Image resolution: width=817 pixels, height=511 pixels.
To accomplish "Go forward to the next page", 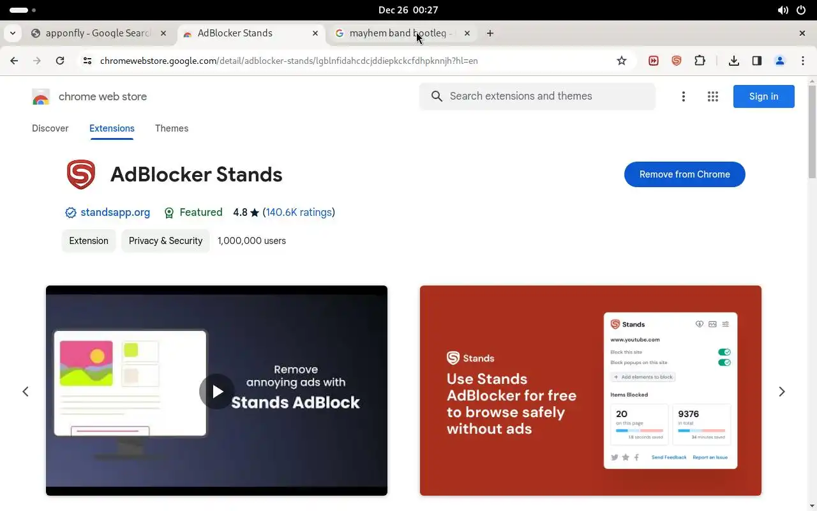I will 37,61.
